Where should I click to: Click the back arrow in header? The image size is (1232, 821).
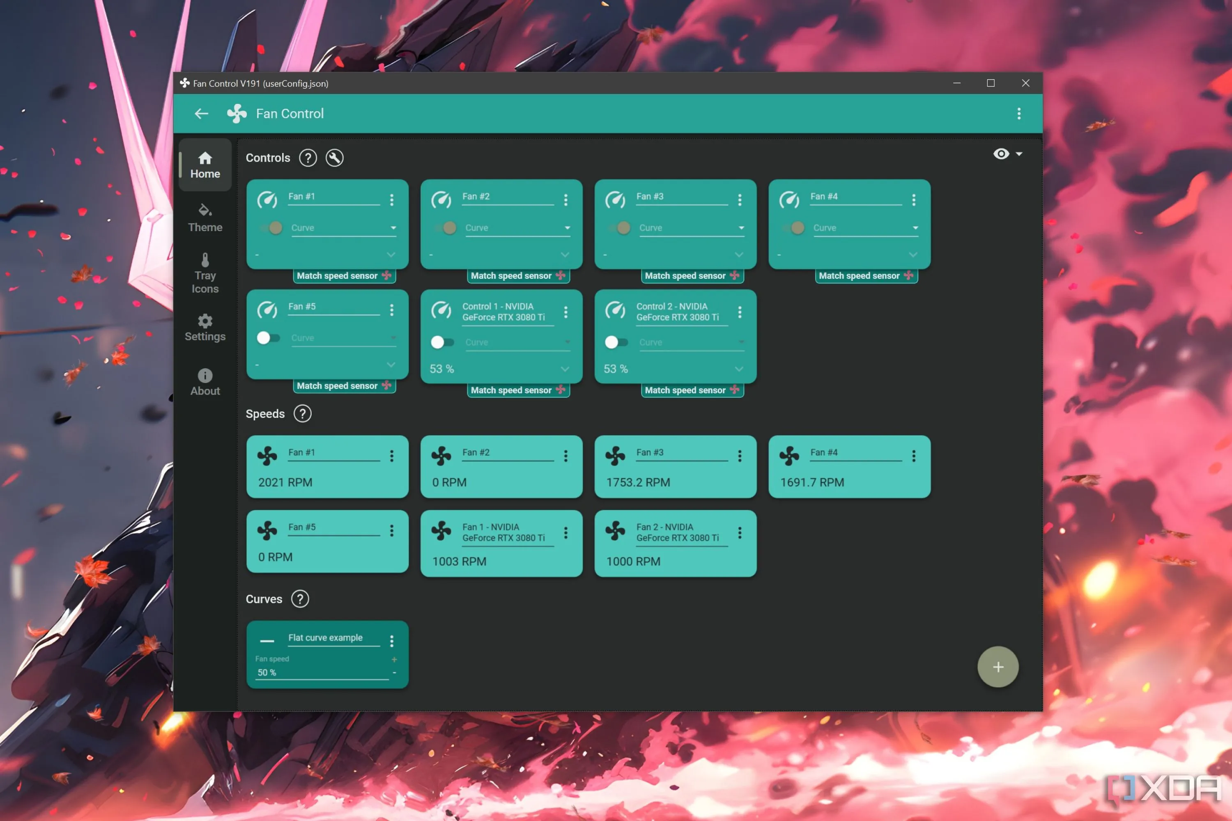(x=201, y=114)
